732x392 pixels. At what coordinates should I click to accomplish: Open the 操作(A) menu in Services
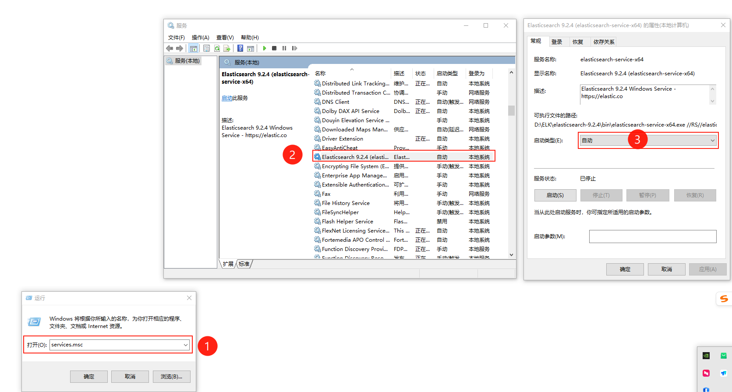pos(200,38)
